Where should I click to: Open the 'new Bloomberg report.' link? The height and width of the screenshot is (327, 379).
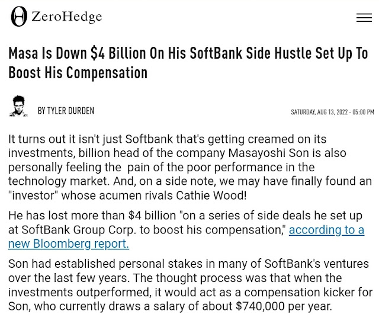[69, 244]
